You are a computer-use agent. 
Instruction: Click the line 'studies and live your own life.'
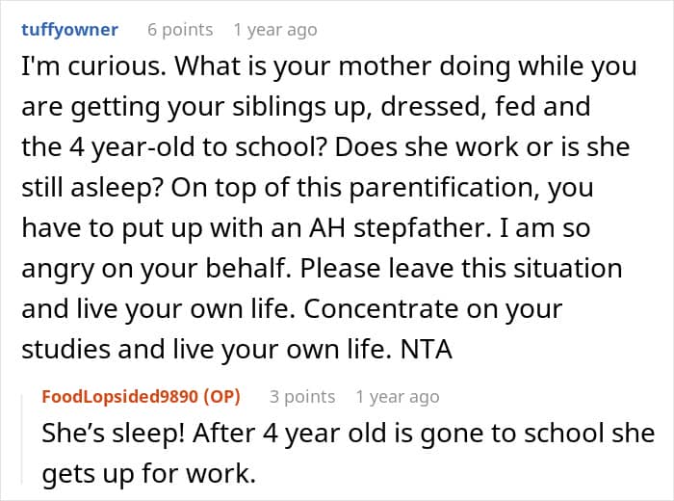click(207, 349)
